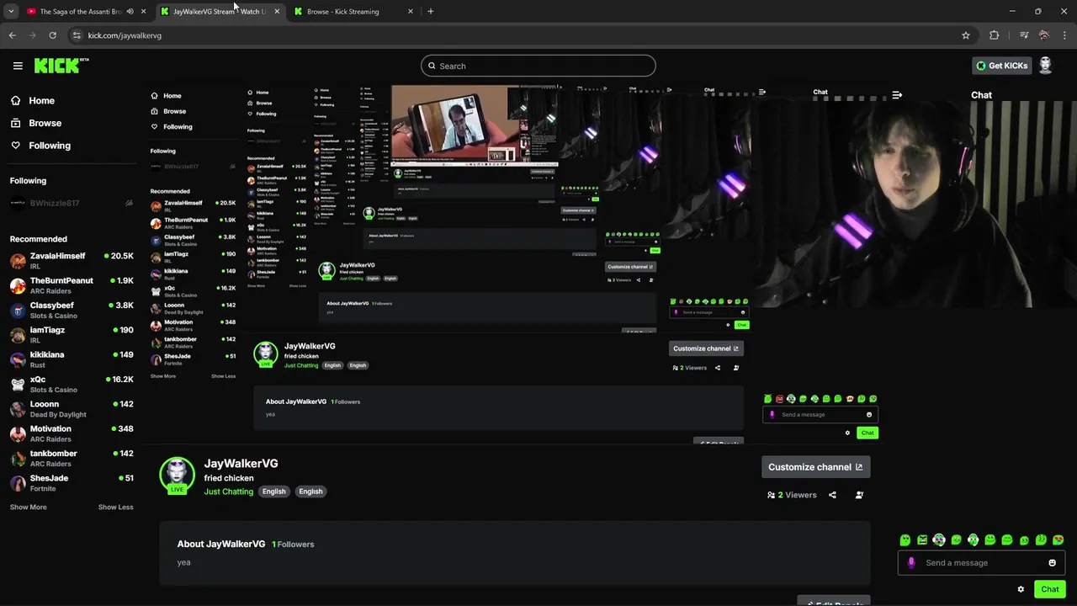Click the green KICK logo
This screenshot has width=1077, height=606.
coord(61,66)
